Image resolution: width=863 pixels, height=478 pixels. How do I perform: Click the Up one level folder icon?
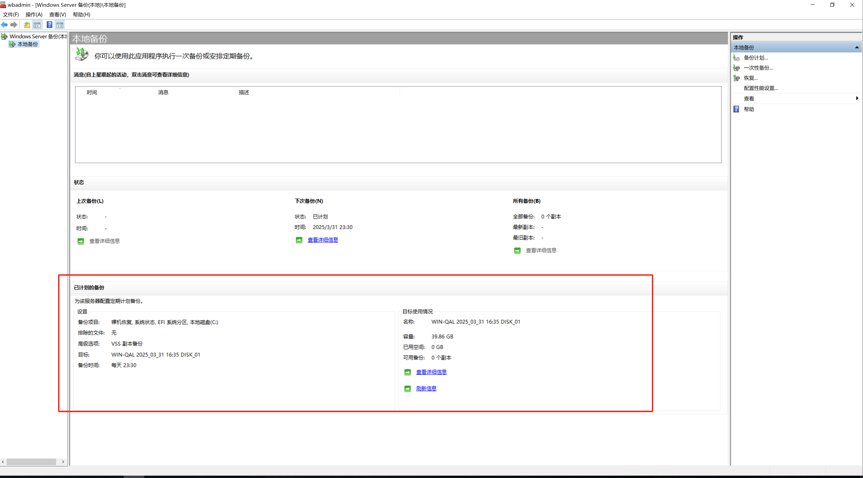click(27, 25)
